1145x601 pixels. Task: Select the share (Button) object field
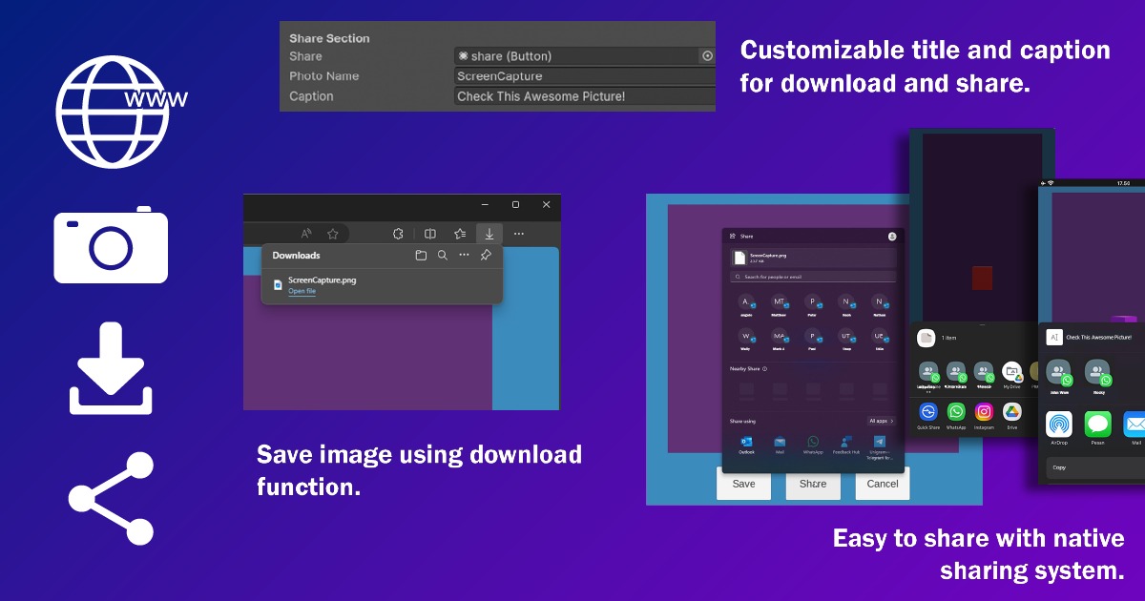point(577,56)
